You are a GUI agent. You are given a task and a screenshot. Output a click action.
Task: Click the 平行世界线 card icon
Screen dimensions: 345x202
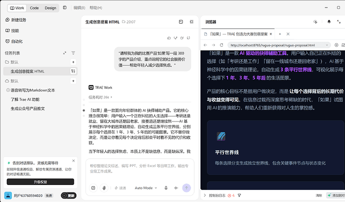pos(221,136)
